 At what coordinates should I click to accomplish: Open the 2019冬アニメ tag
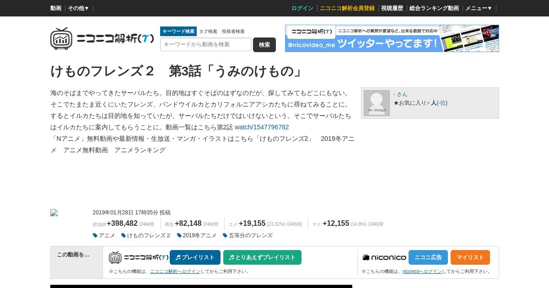click(x=199, y=235)
